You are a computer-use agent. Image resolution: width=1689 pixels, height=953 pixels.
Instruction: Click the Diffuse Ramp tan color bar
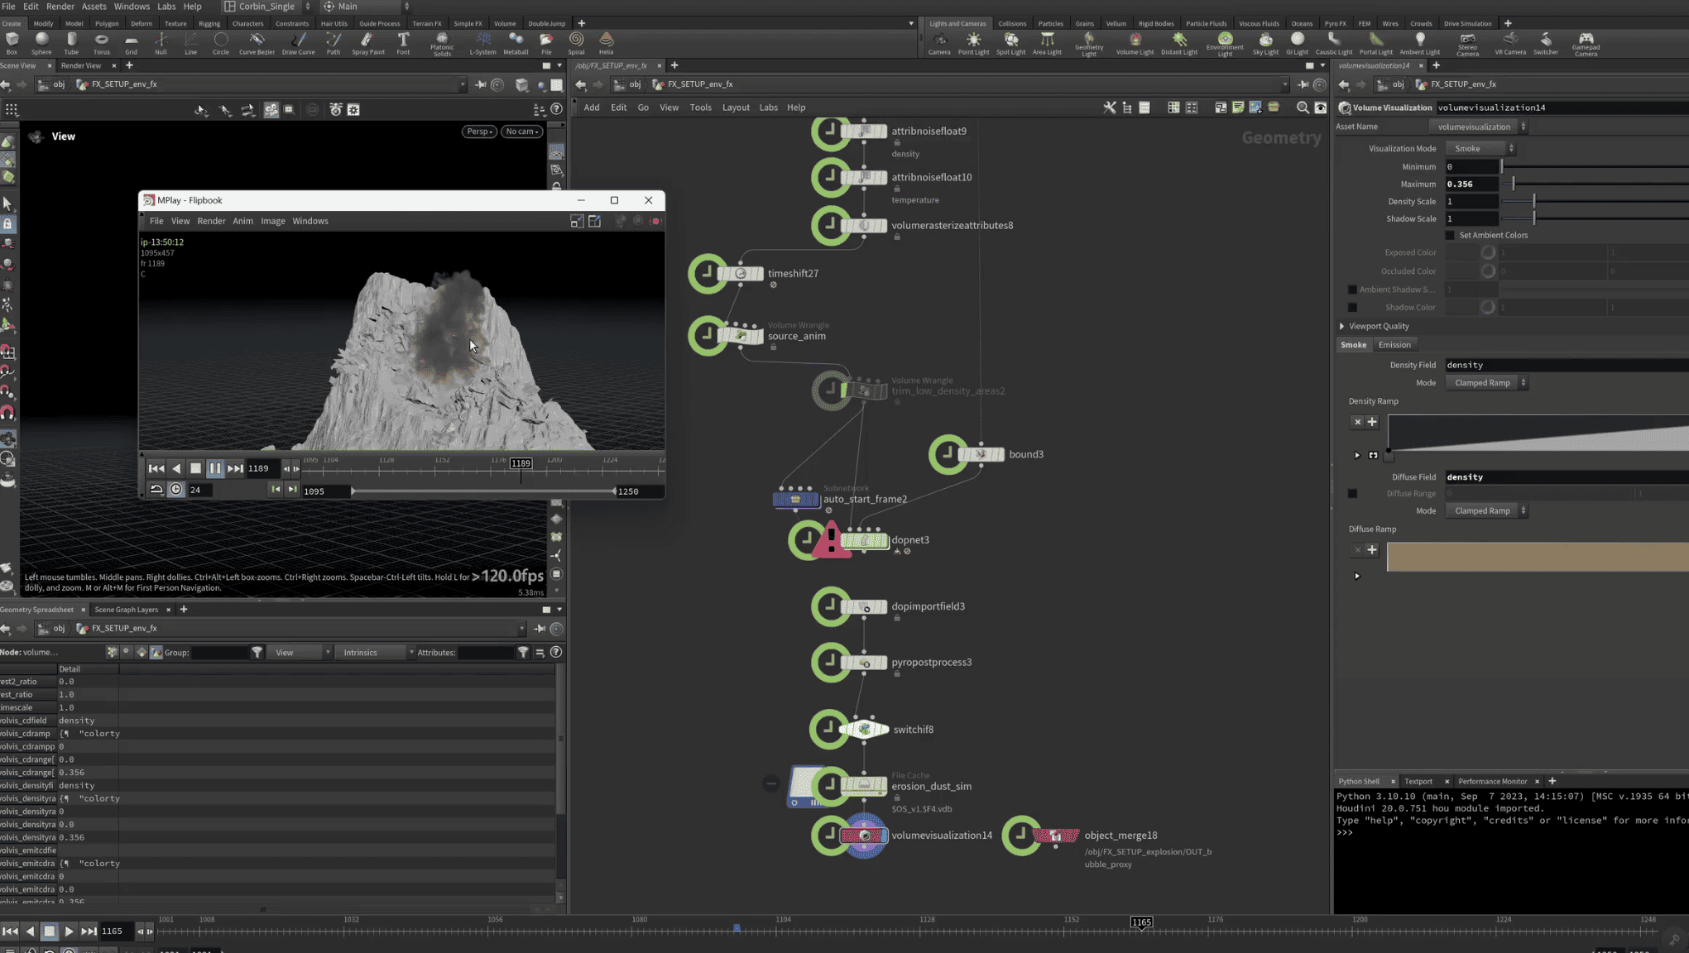pos(1538,557)
